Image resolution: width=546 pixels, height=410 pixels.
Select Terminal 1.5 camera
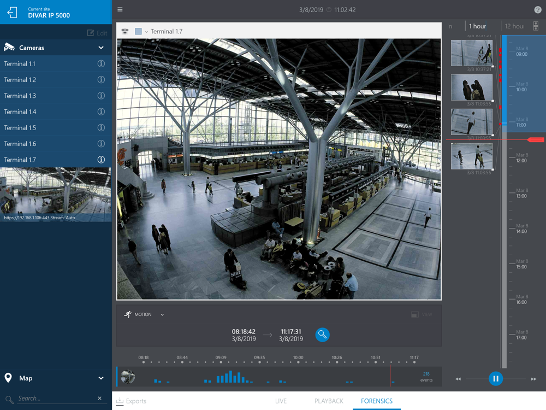coord(56,127)
